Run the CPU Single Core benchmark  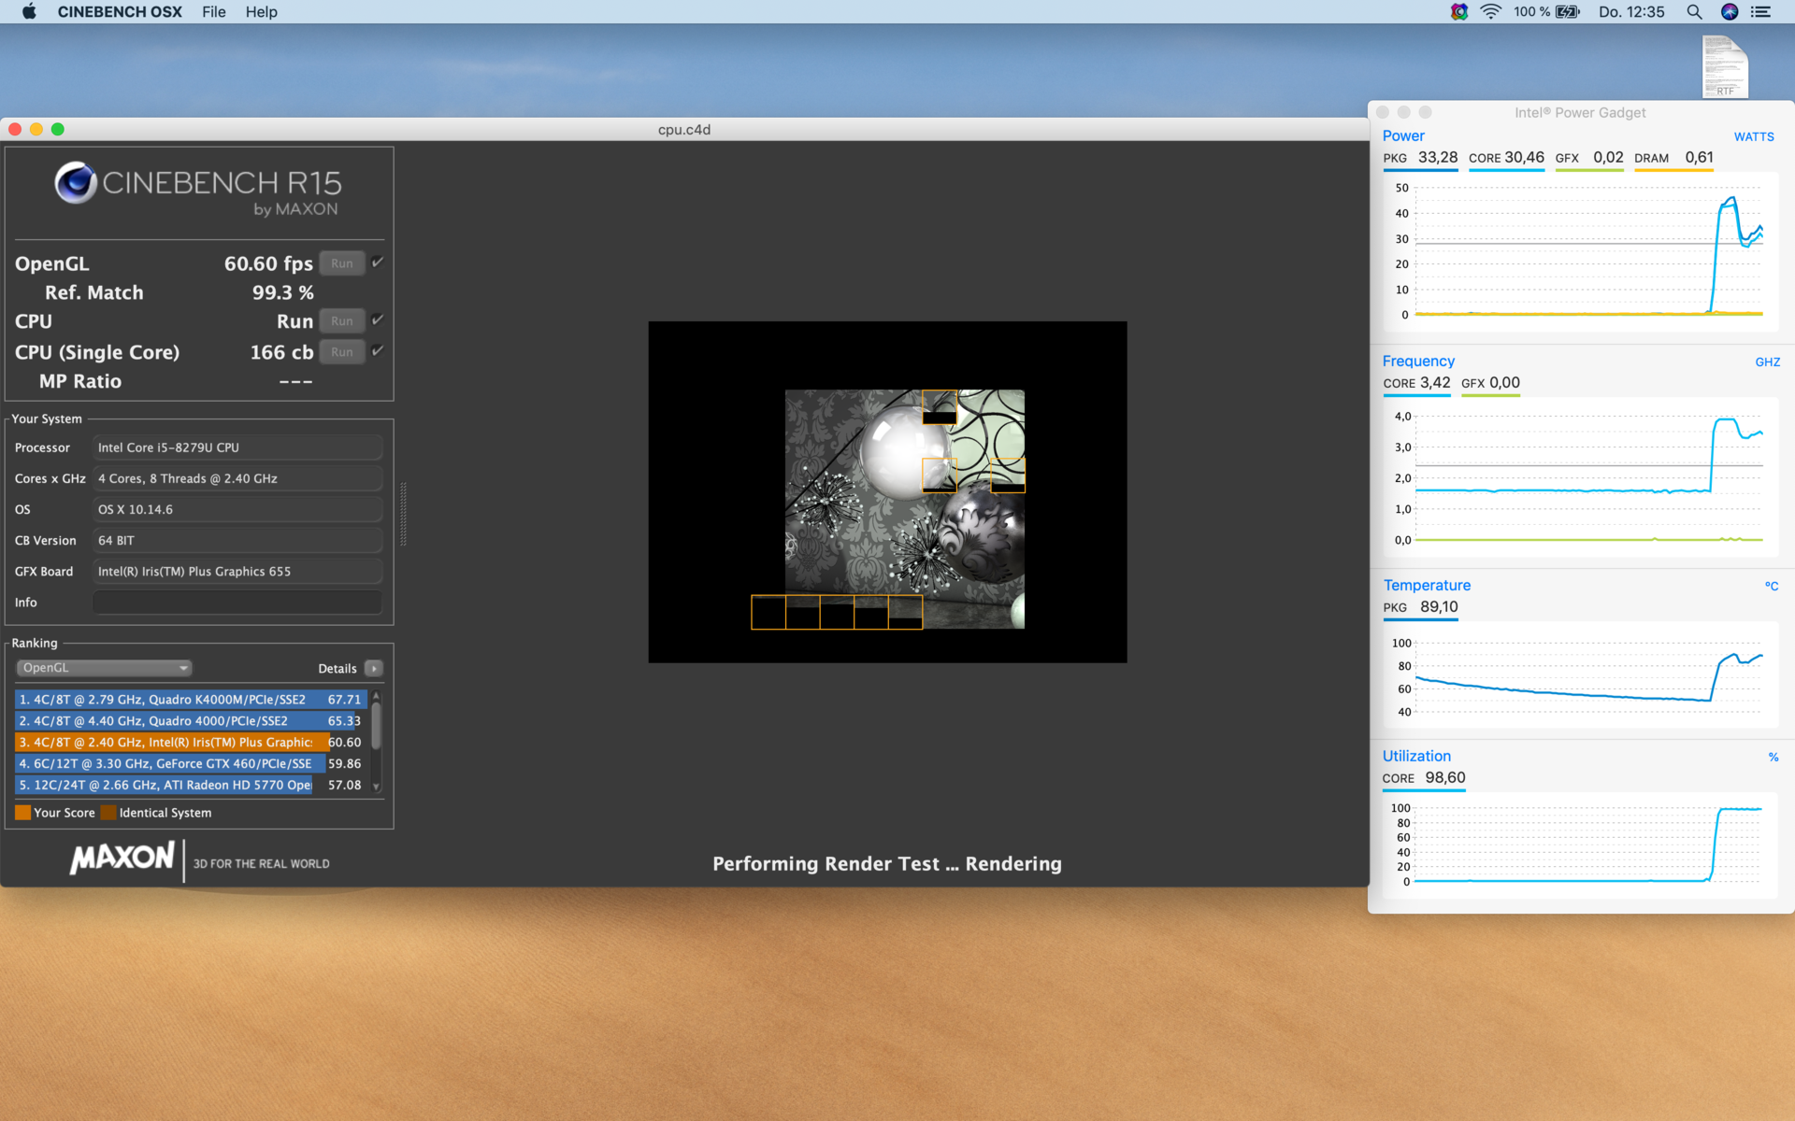pyautogui.click(x=342, y=352)
